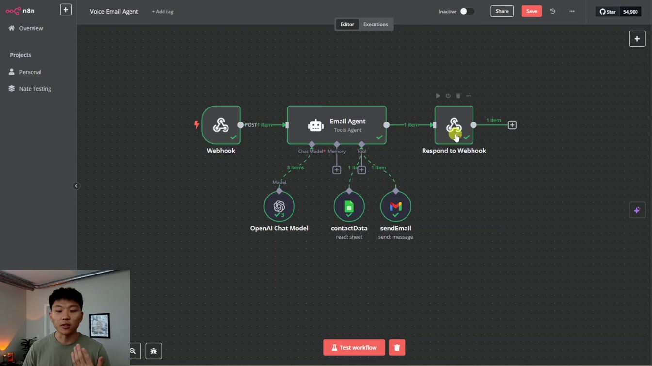Open the sendEmail Gmail node
The width and height of the screenshot is (652, 366).
(x=395, y=207)
